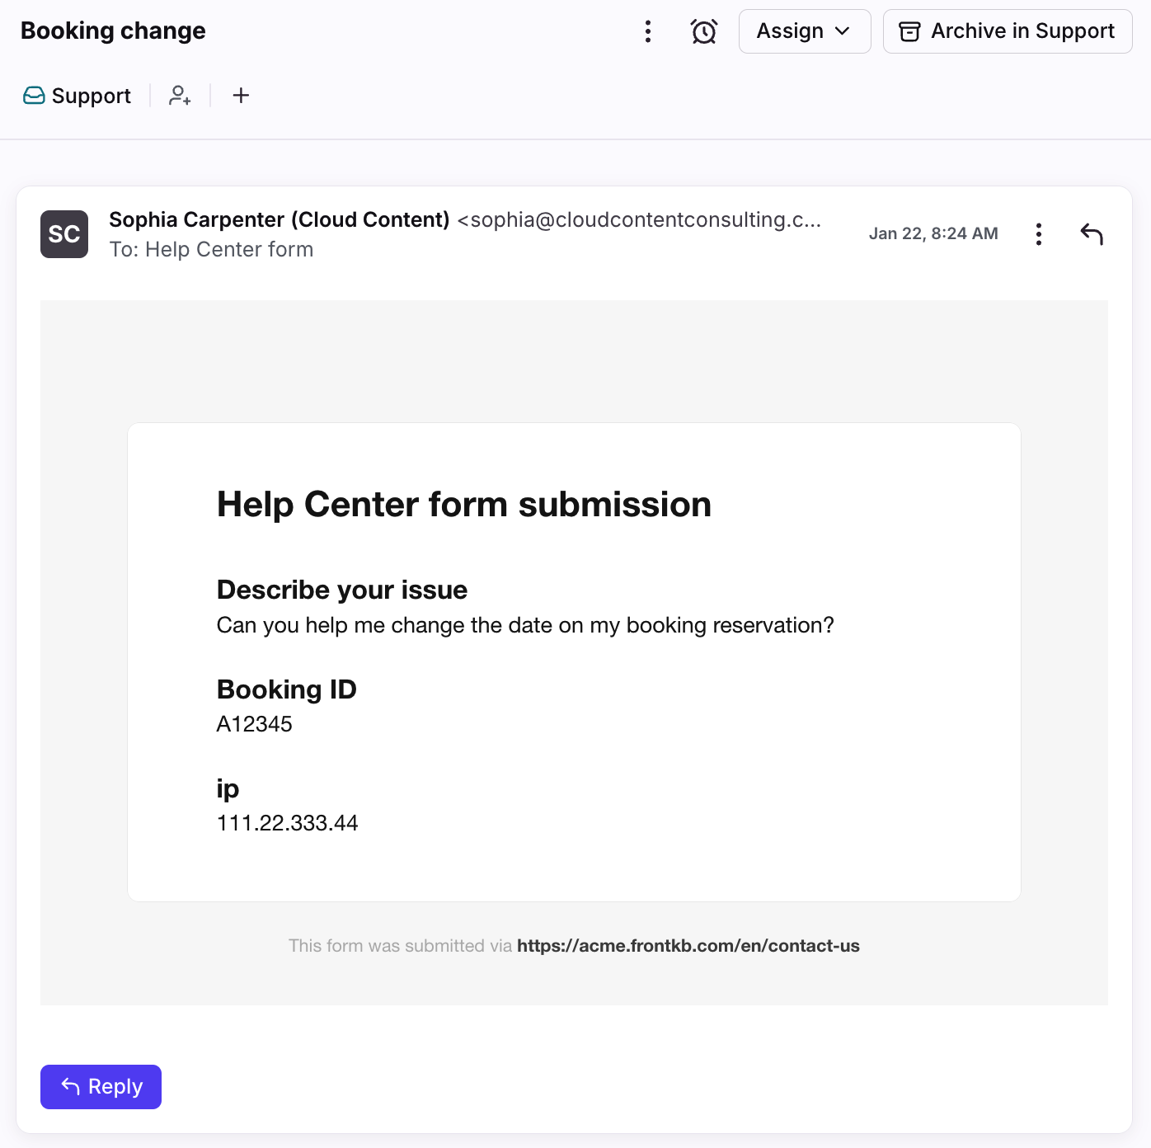Screen dimensions: 1151x1148
Task: Click the plus icon beside participants
Action: coord(241,96)
